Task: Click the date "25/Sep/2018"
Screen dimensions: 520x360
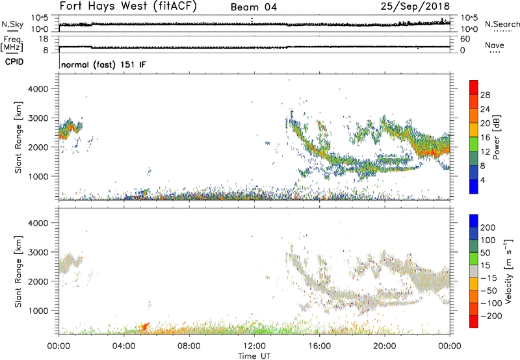Action: click(415, 6)
